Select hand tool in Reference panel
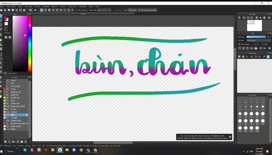This screenshot has height=155, width=272. [268, 57]
